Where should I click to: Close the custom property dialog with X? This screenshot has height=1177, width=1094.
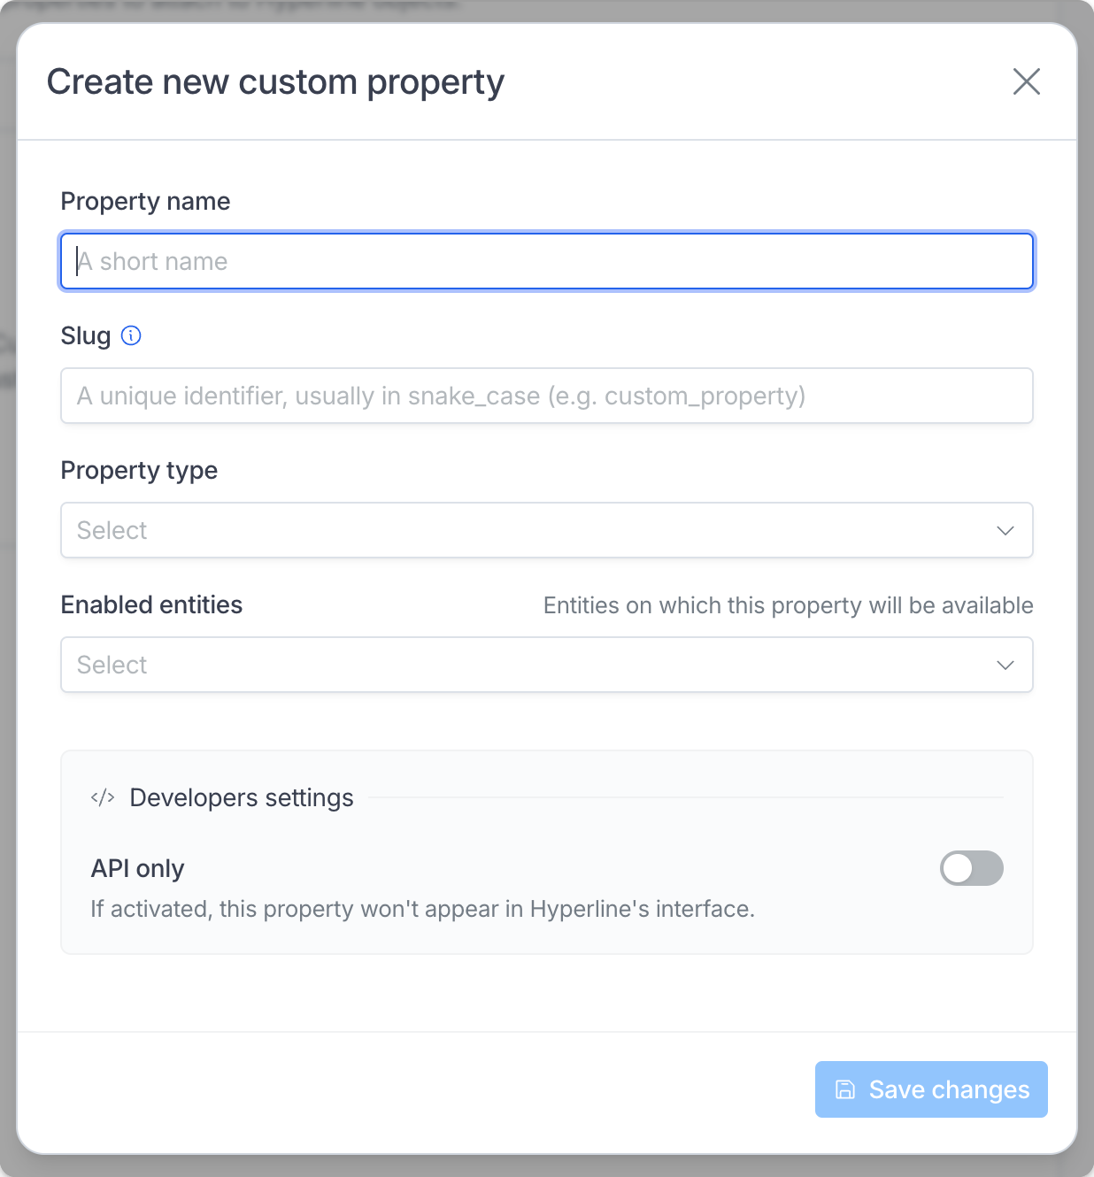(1027, 81)
